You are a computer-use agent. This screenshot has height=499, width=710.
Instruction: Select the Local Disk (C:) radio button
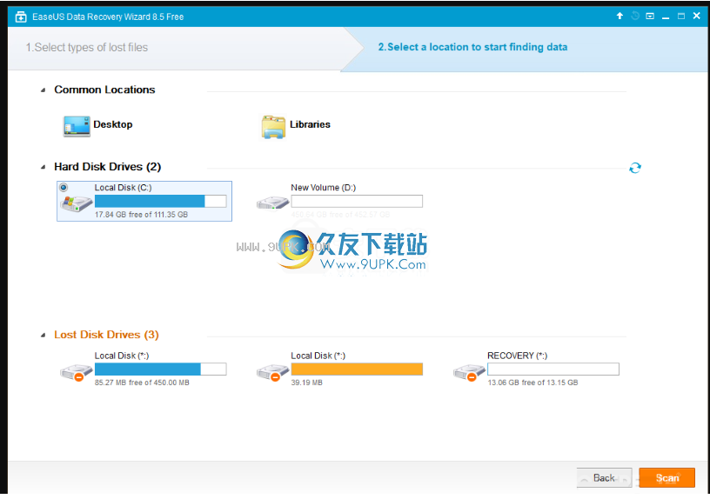[64, 187]
